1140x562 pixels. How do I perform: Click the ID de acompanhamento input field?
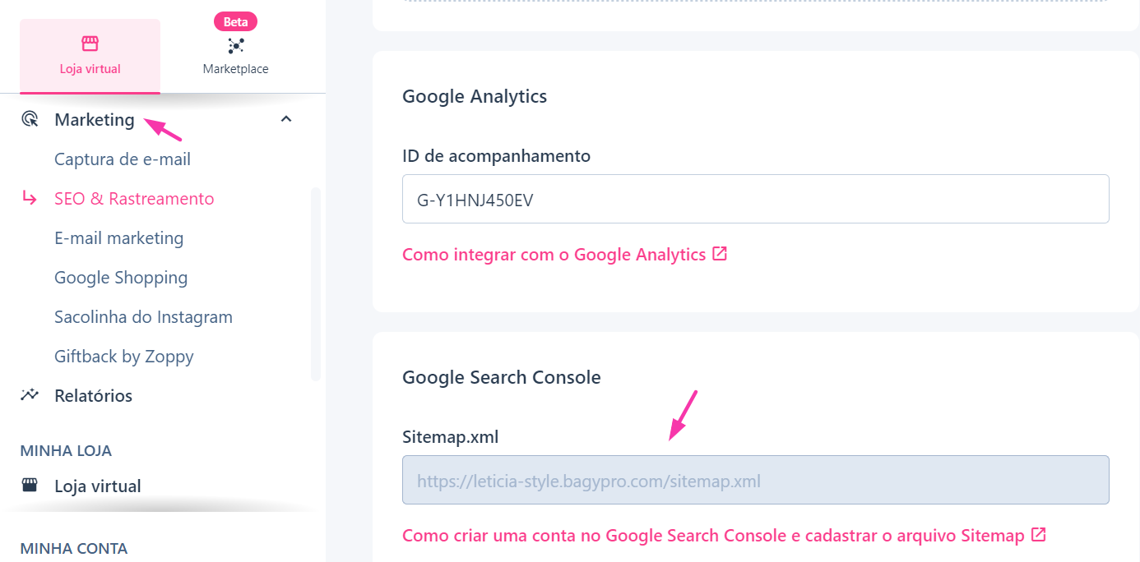coord(755,199)
